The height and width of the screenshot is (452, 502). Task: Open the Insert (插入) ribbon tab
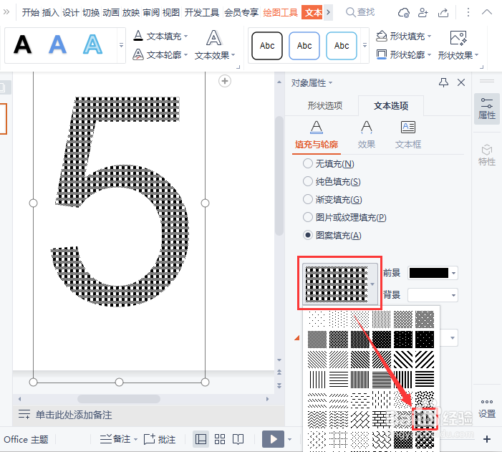[51, 12]
